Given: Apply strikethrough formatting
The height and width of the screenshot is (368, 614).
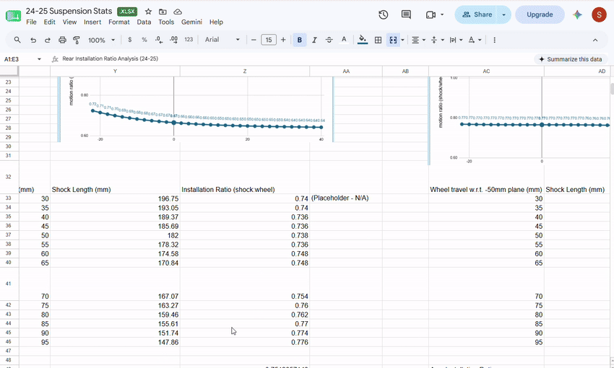Looking at the screenshot, I should click(329, 40).
